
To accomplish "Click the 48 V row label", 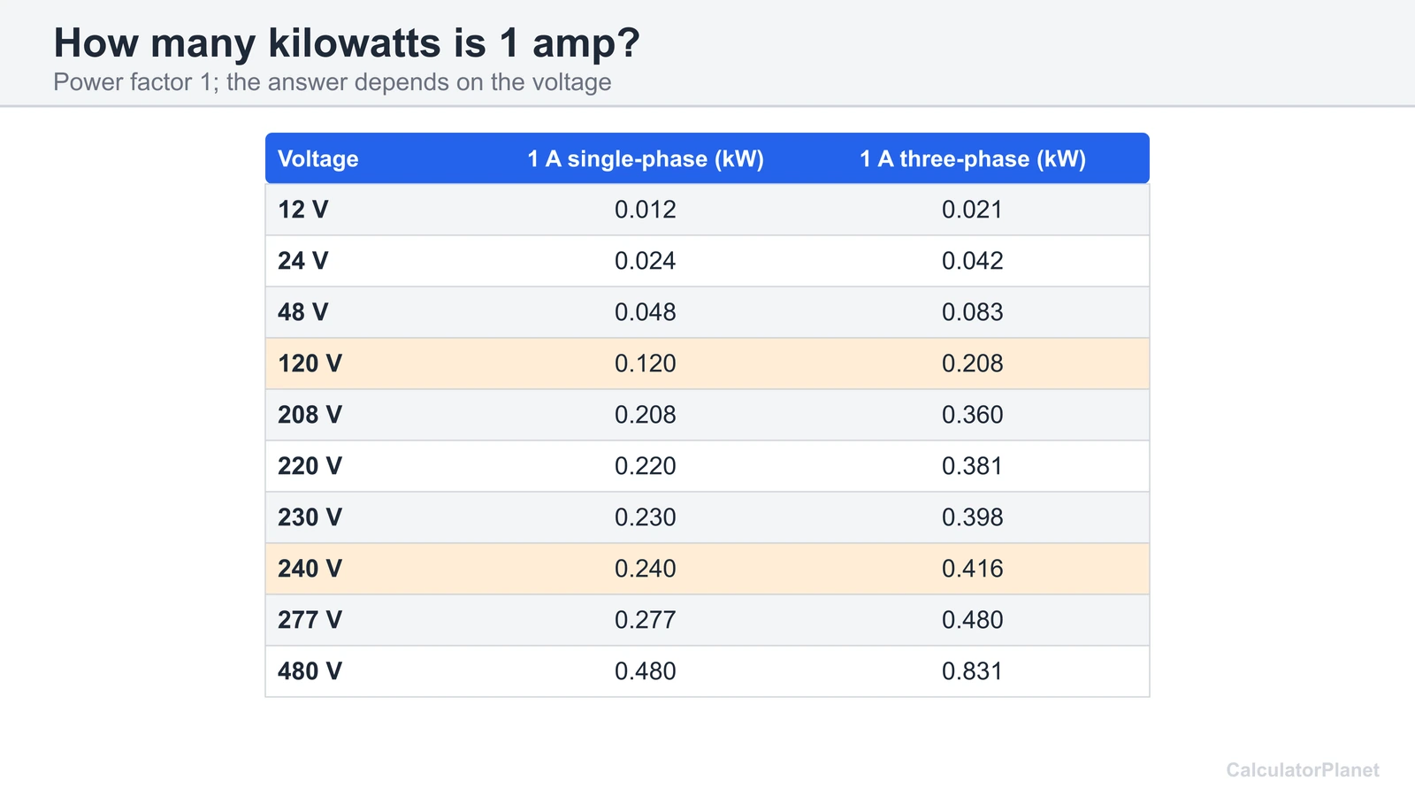I will coord(302,312).
